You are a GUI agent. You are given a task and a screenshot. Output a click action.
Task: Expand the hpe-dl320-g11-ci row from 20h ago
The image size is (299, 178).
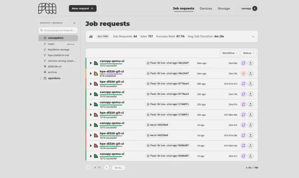[91, 84]
